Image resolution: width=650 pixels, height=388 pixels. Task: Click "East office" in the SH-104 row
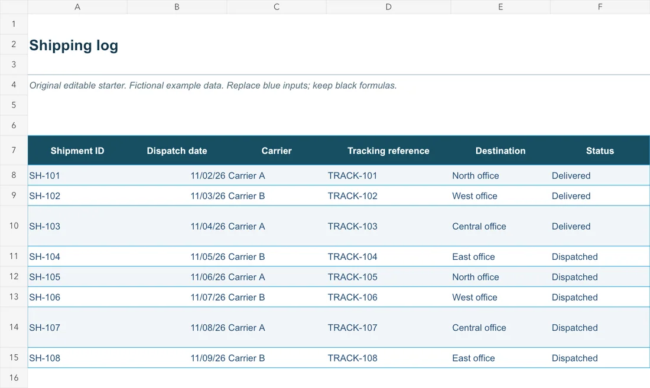[473, 257]
